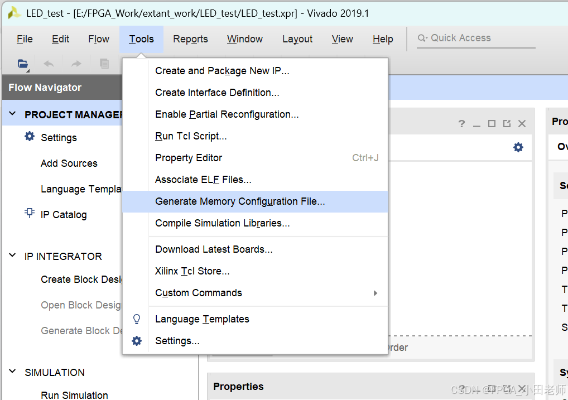The height and width of the screenshot is (400, 568).
Task: Select Enable Partial Reconfiguration...
Action: pyautogui.click(x=255, y=114)
